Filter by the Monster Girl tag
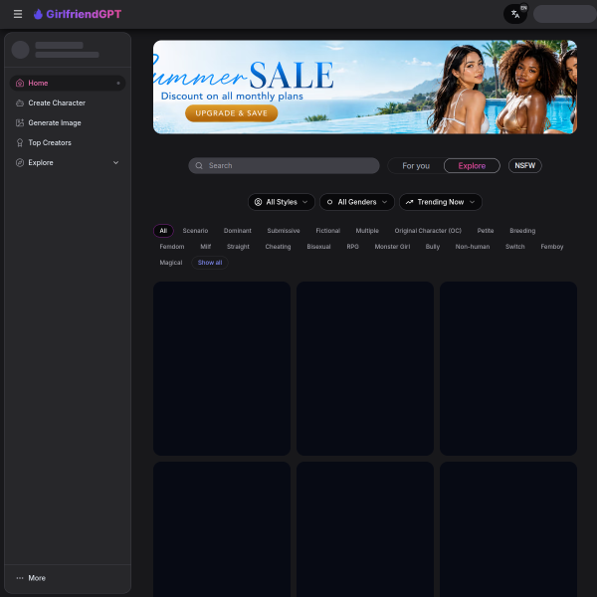 (x=392, y=247)
